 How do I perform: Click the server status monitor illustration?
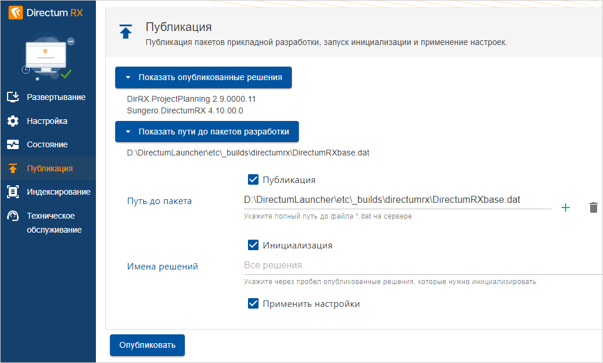click(47, 58)
